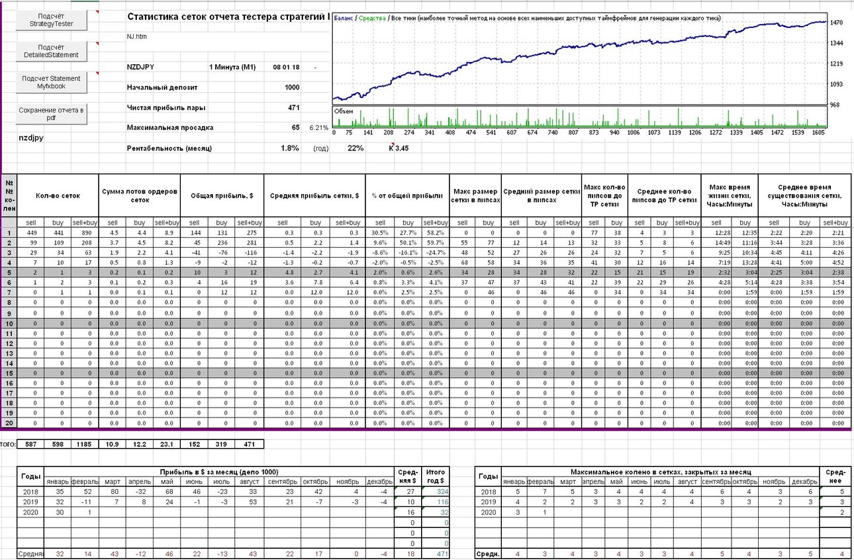Select the 'Макс кол-во пипсов до ТР сетки' header

(604, 196)
